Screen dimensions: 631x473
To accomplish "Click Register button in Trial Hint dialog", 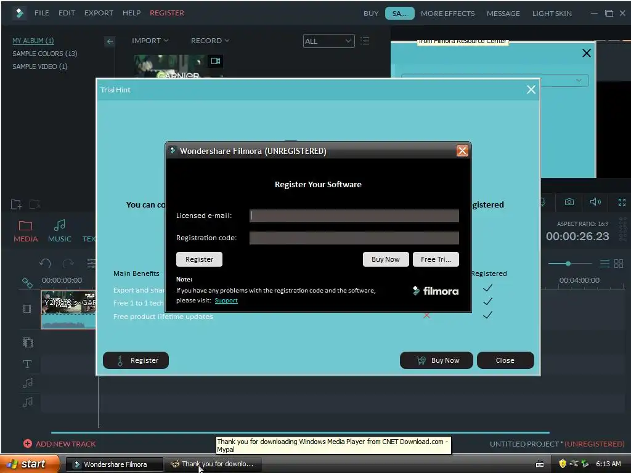I will coord(136,360).
